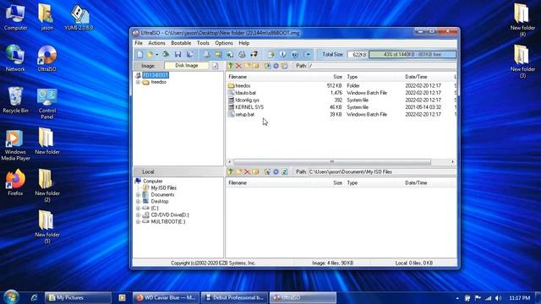This screenshot has height=304, width=541.
Task: Select Computer in the Local tree
Action: click(x=153, y=181)
